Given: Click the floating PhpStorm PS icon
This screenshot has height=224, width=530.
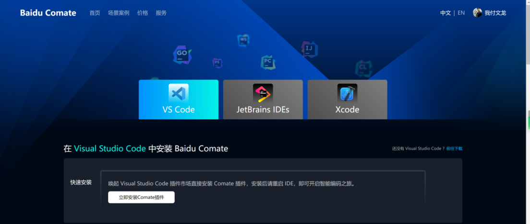Looking at the screenshot, I should (217, 63).
